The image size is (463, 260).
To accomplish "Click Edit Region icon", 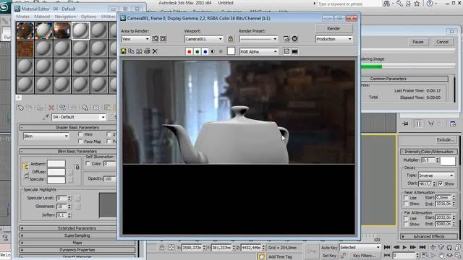I will click(x=156, y=38).
